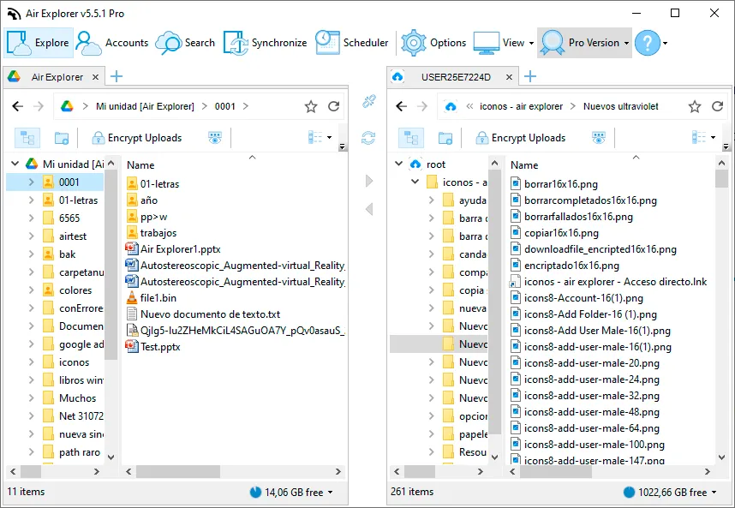735x508 pixels.
Task: Close the Air Explorer tab
Action: coord(95,77)
